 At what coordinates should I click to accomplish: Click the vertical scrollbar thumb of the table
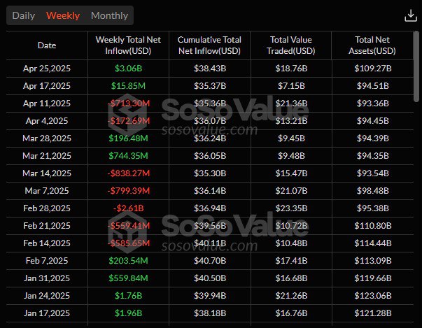coord(416,66)
